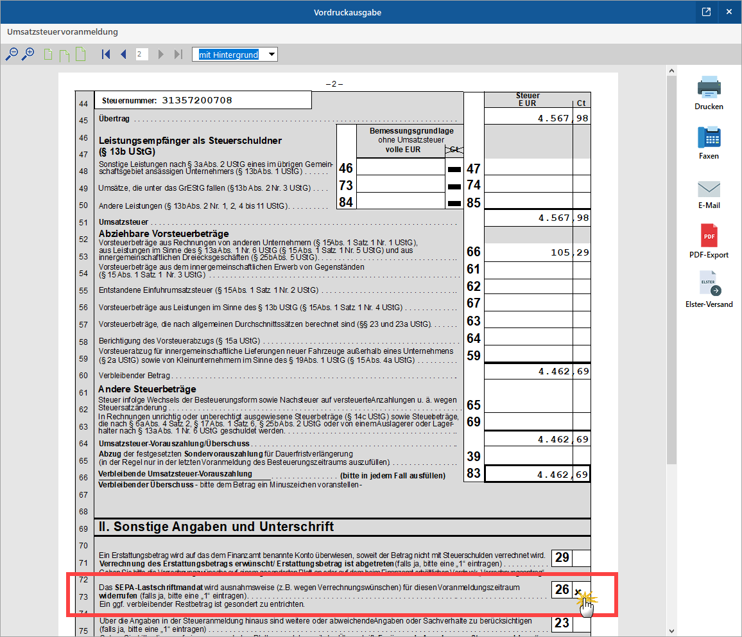Viewport: 742px width, 637px height.
Task: Click empty field 67 for § 13b Vorsteuer
Action: [x=537, y=303]
